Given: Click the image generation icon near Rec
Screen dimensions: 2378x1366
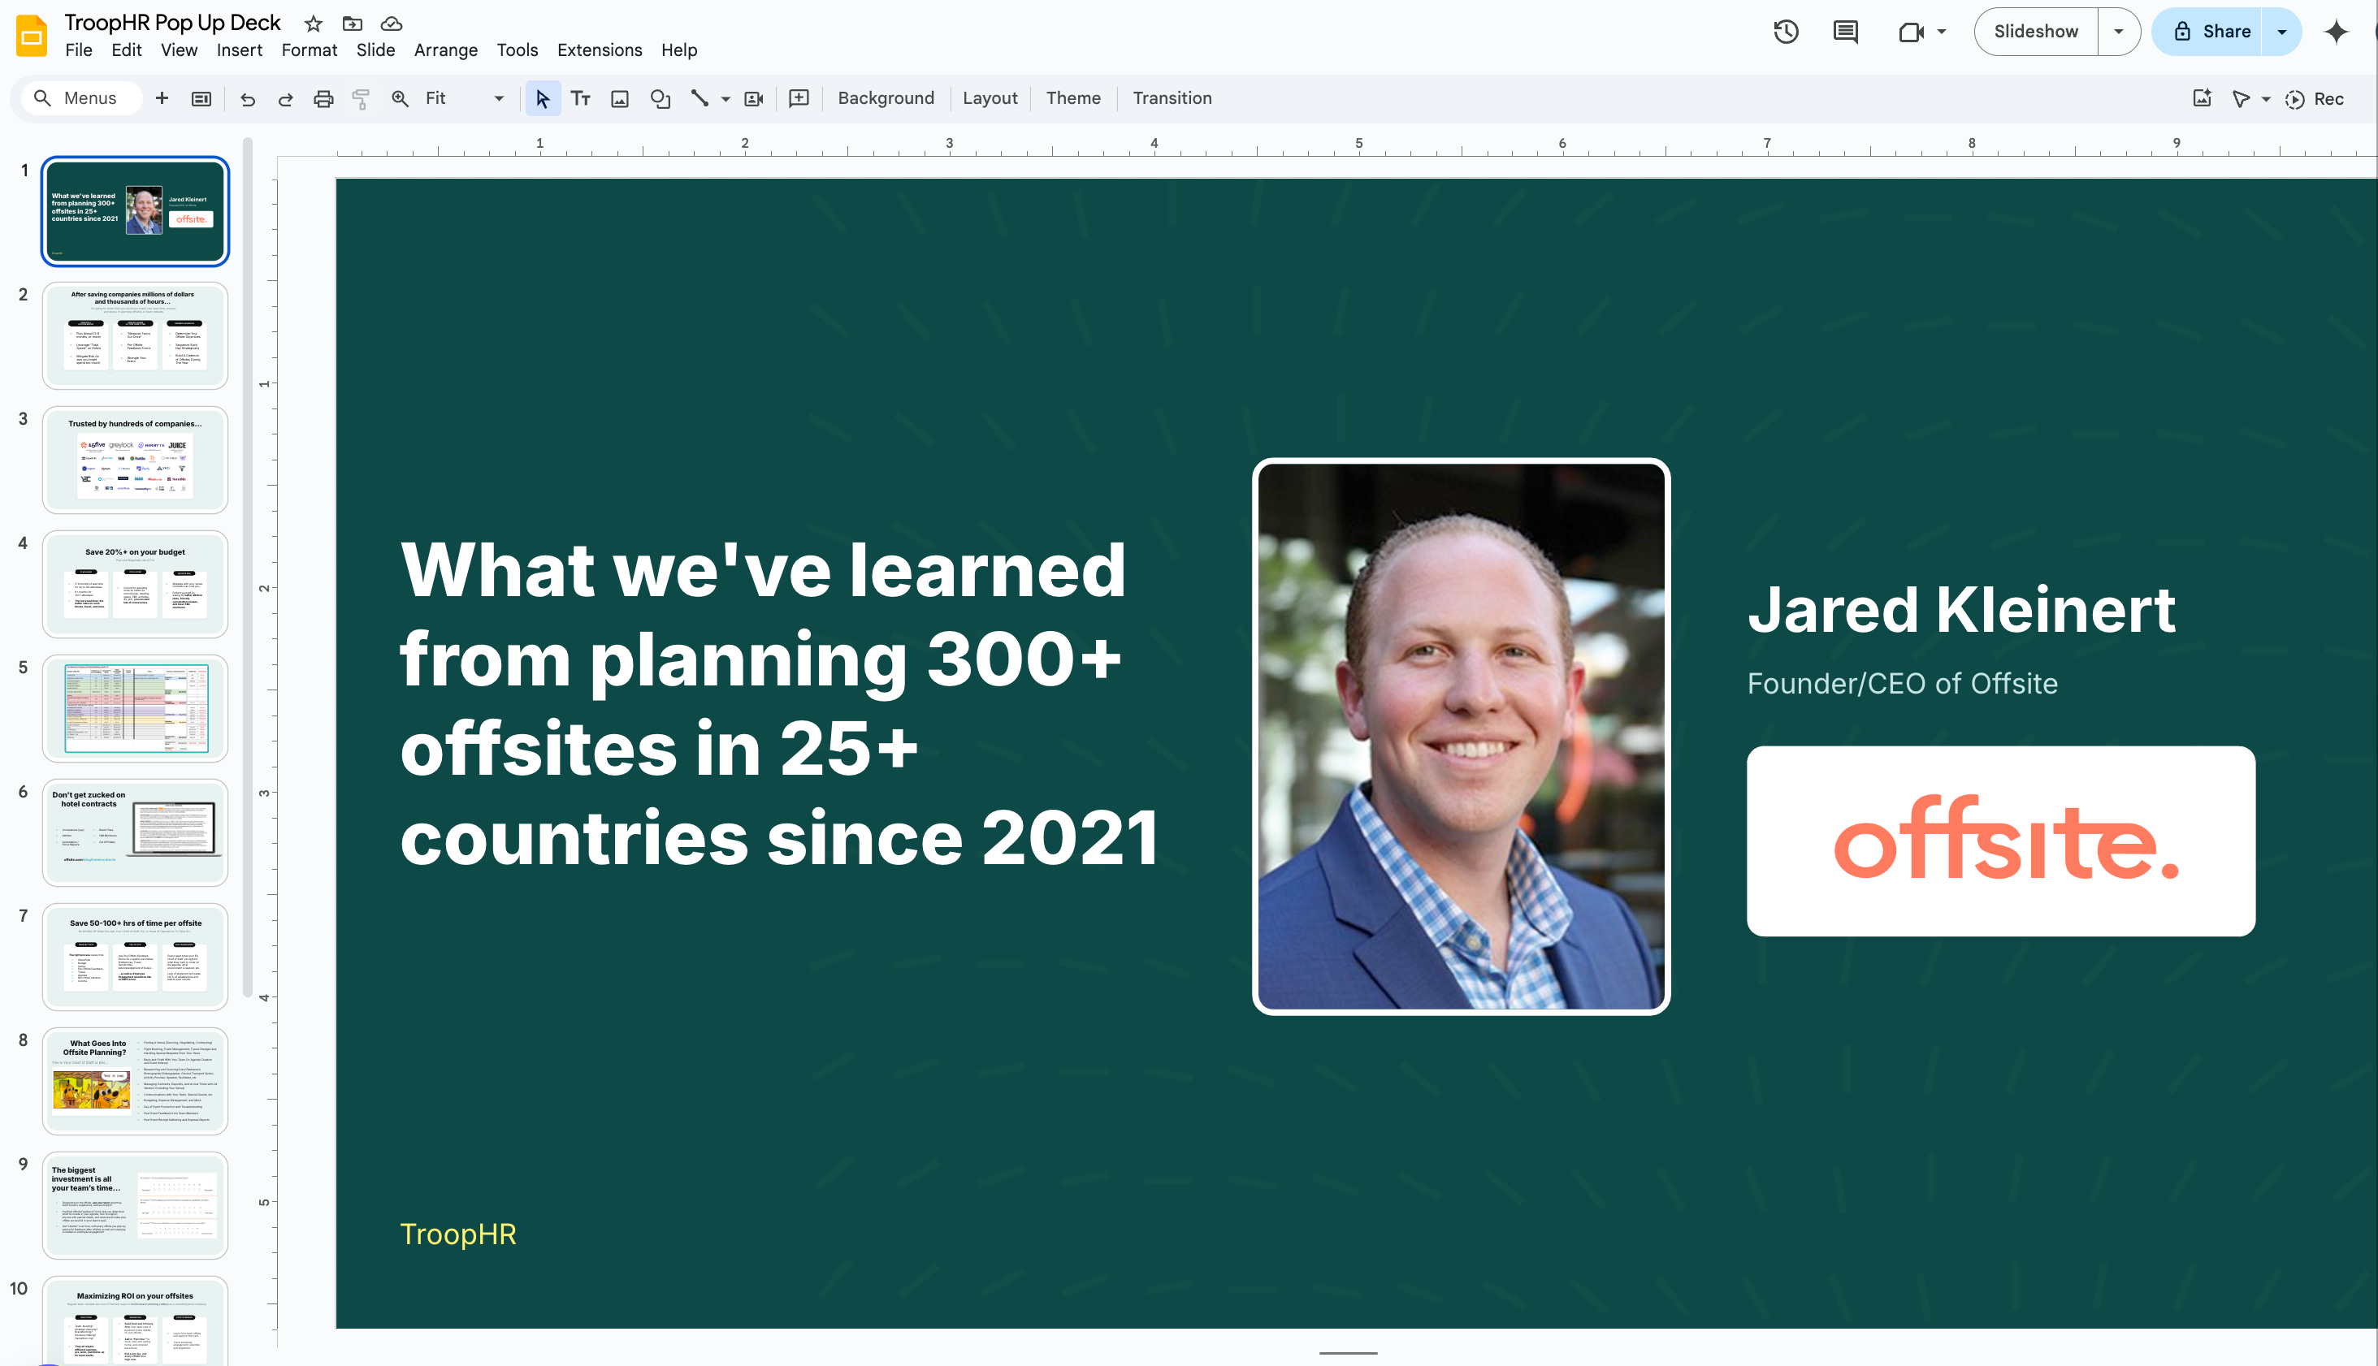Looking at the screenshot, I should 2203,98.
